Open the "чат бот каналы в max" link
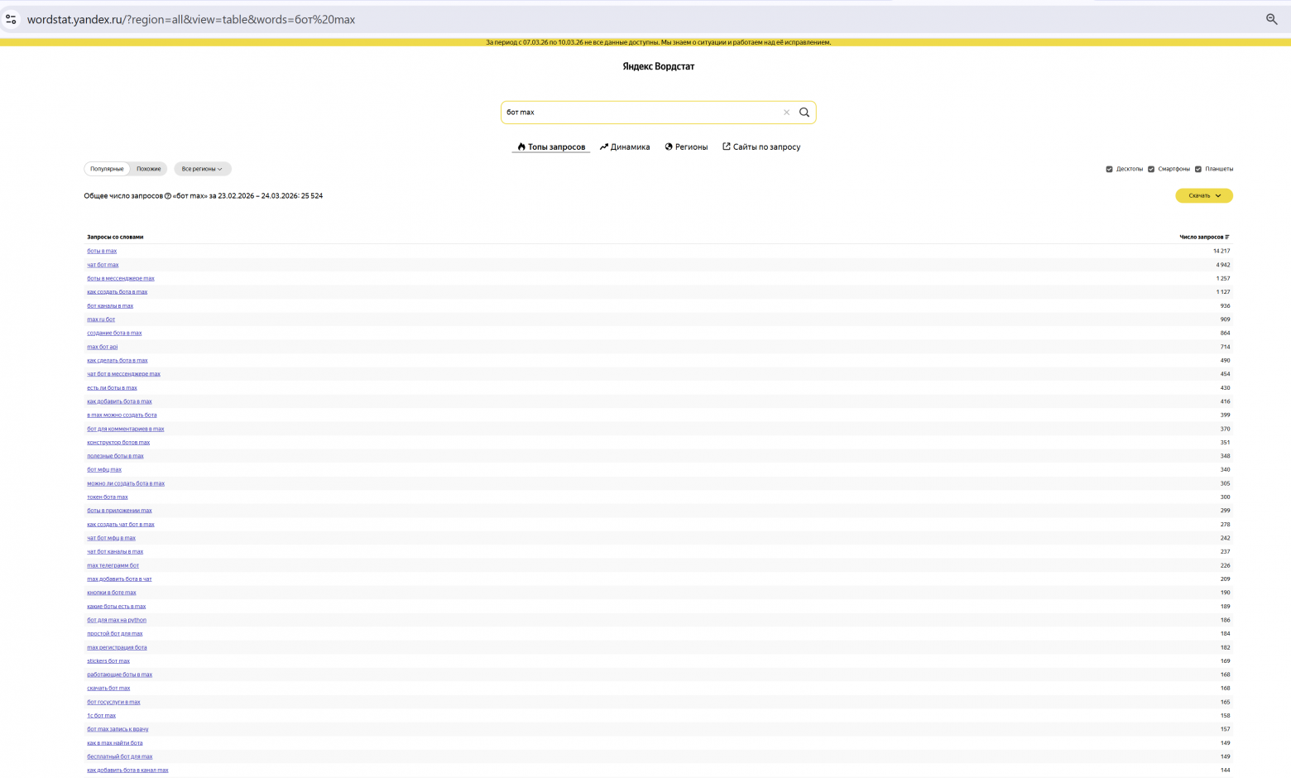 pyautogui.click(x=115, y=552)
